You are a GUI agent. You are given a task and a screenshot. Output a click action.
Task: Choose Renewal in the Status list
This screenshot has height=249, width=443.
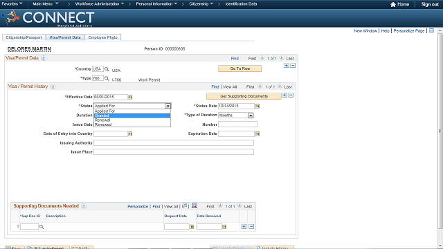click(132, 120)
